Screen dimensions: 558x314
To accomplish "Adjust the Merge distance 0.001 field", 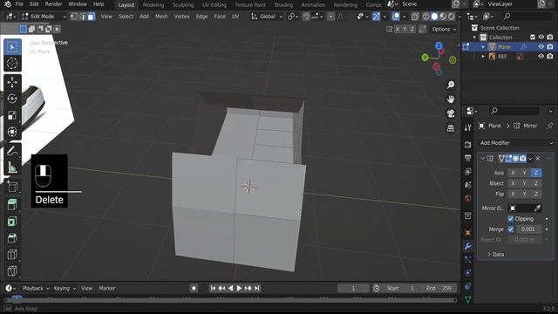I will pos(528,229).
